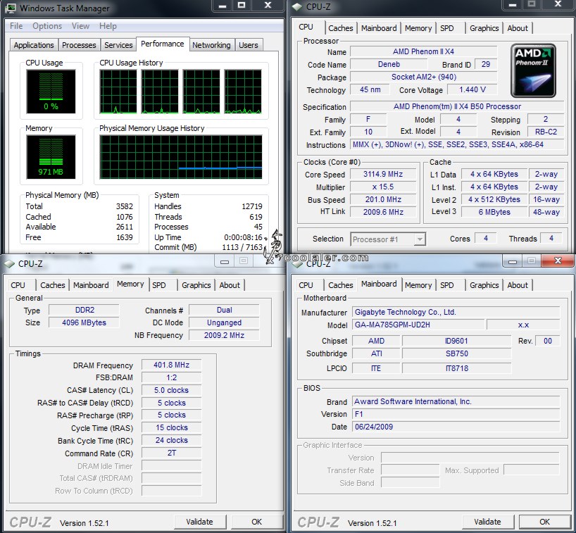Click the CPU Usage gauge showing 0 %
The width and height of the screenshot is (576, 533).
click(51, 92)
